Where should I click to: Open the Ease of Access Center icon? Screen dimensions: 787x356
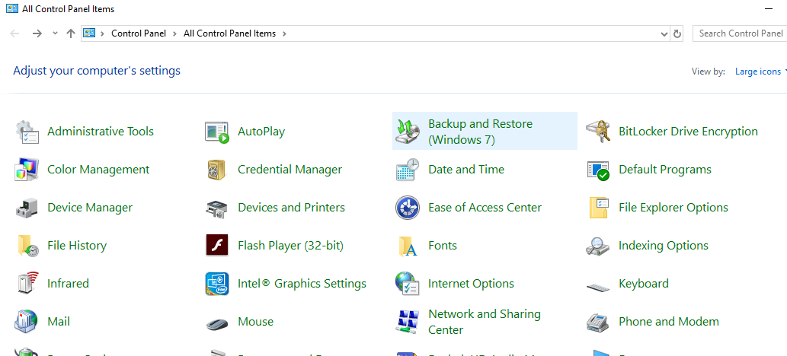coord(408,208)
